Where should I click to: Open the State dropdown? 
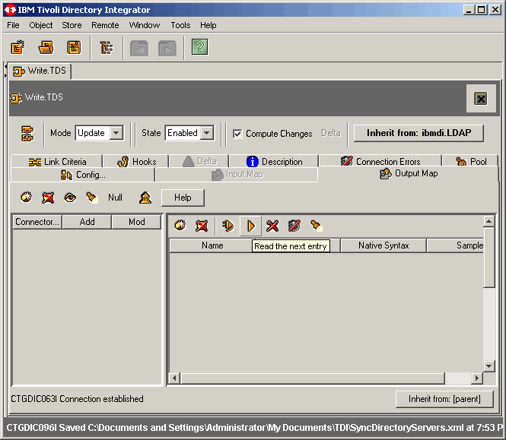click(x=207, y=133)
